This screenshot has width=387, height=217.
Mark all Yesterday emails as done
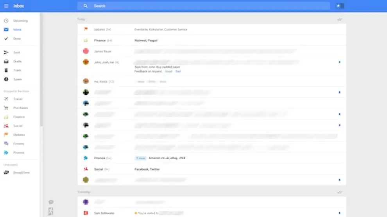[x=339, y=192]
